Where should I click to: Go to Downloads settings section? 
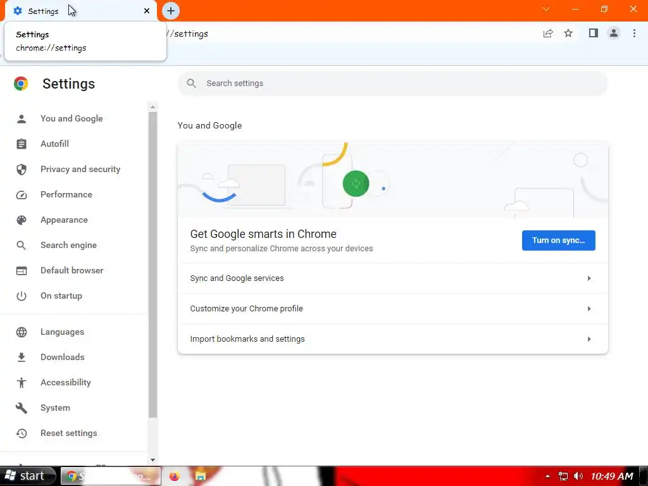(x=63, y=357)
